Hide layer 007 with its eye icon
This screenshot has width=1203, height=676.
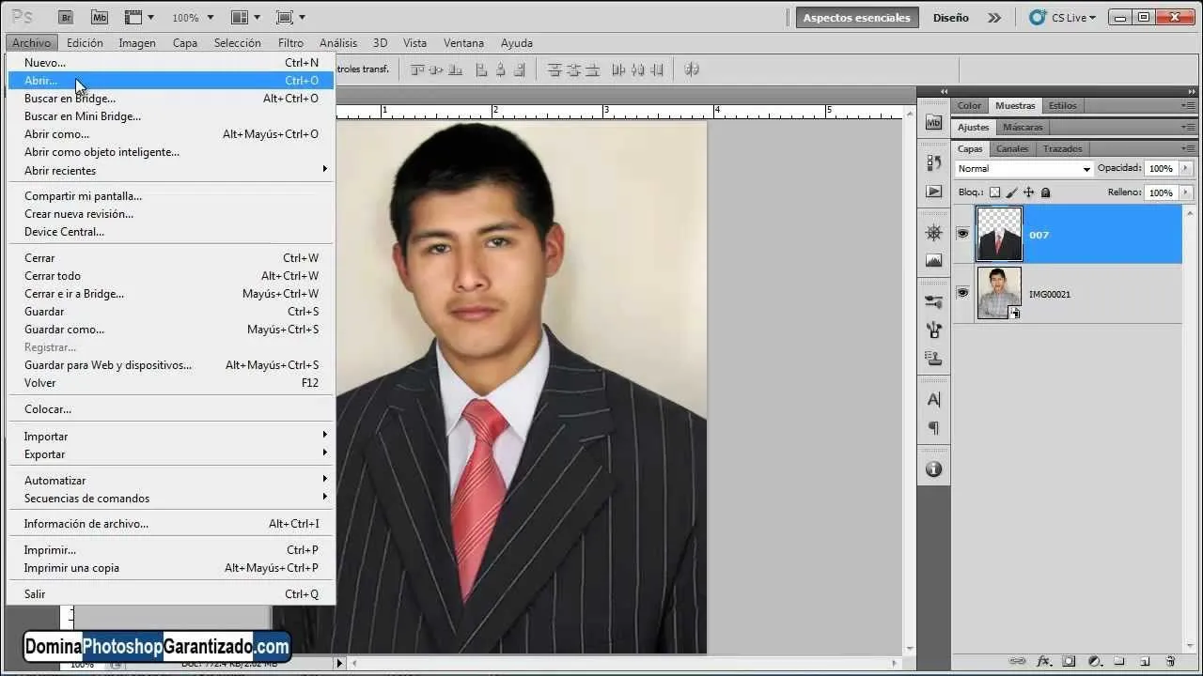(x=962, y=234)
